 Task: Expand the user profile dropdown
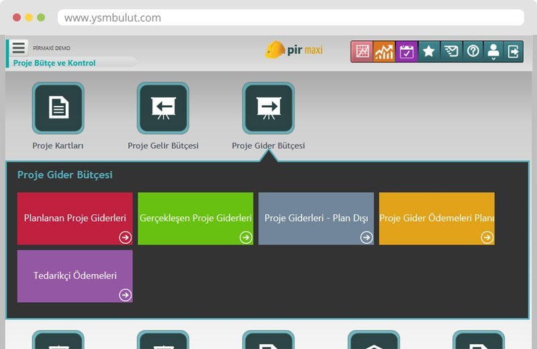point(493,52)
